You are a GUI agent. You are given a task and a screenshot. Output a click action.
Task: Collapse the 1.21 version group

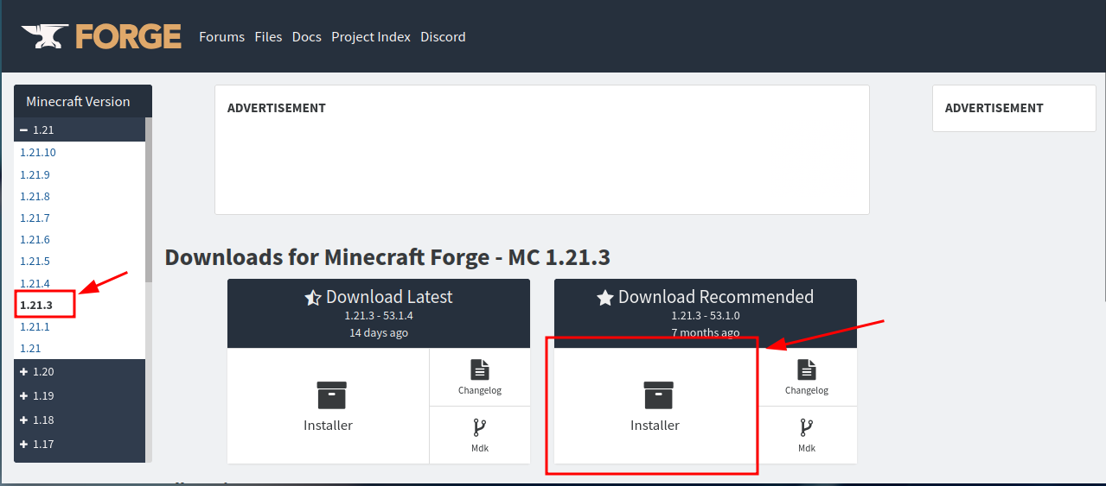[x=24, y=130]
